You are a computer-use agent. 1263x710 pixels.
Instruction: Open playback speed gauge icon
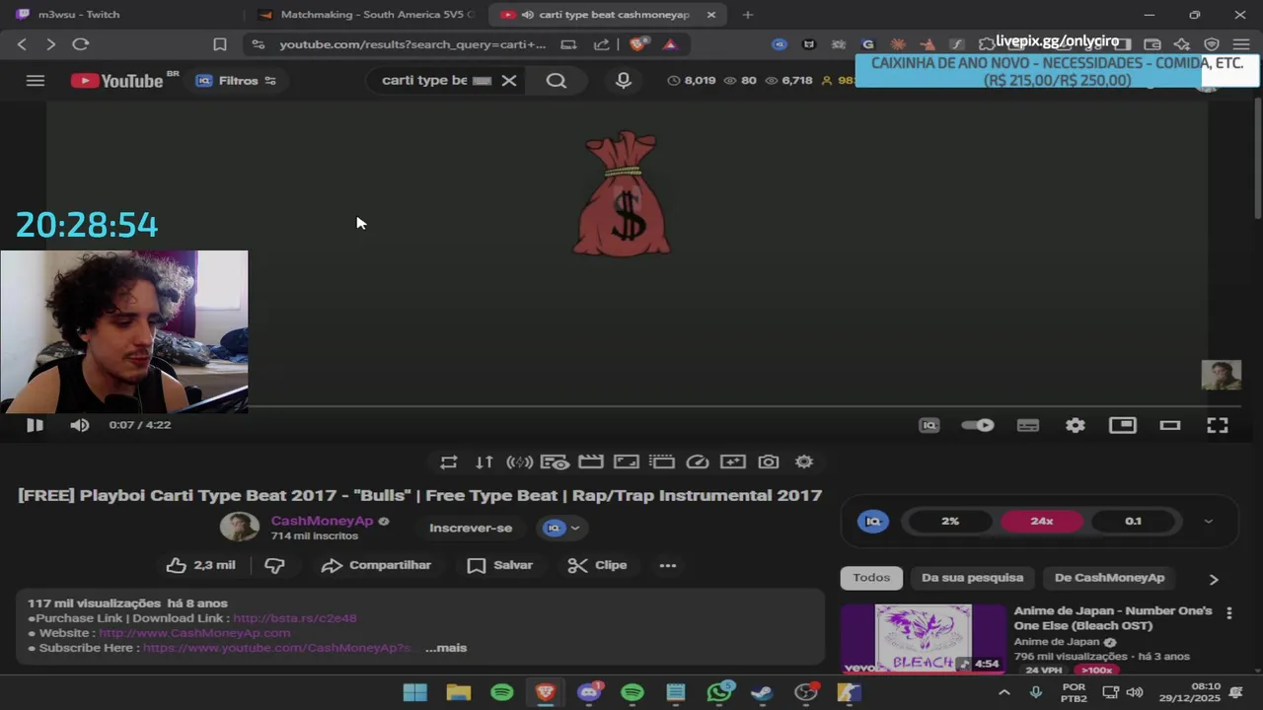pos(698,461)
